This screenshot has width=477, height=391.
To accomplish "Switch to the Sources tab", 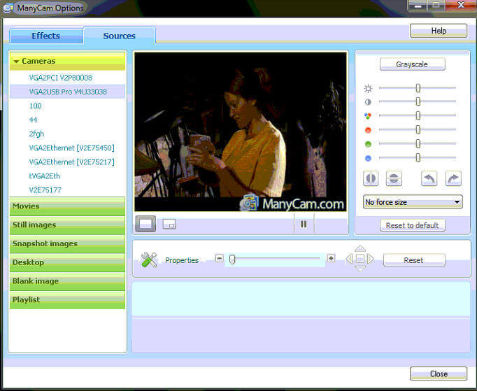I will 119,36.
